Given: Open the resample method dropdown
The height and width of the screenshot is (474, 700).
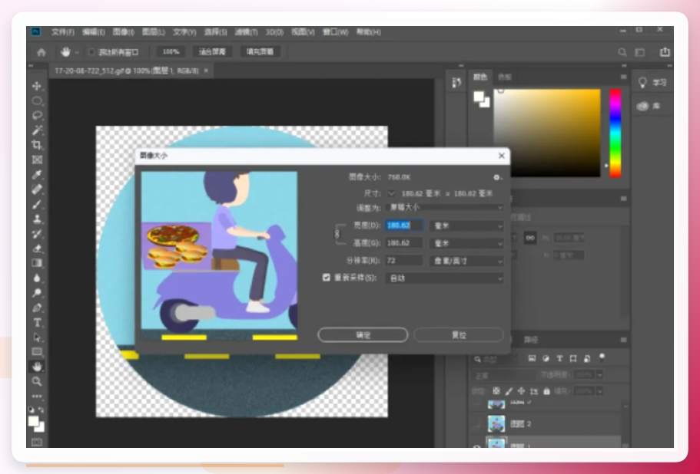Looking at the screenshot, I should (x=445, y=278).
